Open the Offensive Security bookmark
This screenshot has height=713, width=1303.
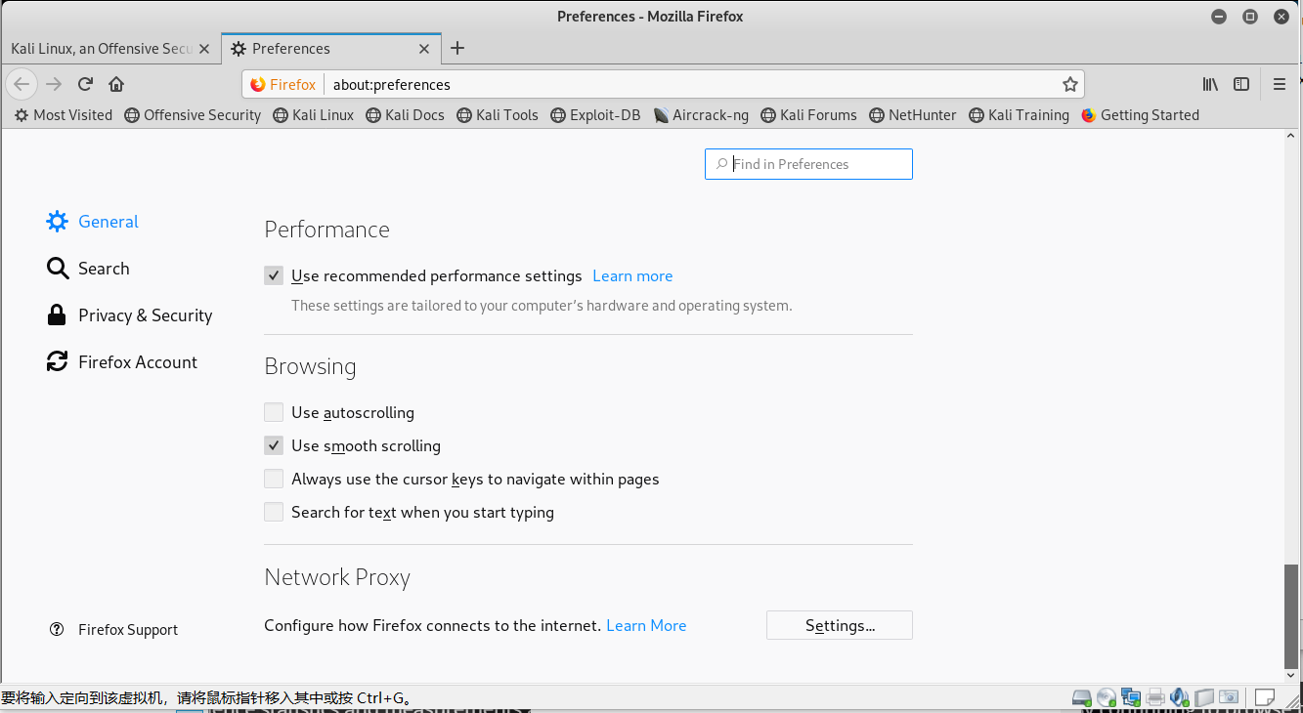click(193, 115)
